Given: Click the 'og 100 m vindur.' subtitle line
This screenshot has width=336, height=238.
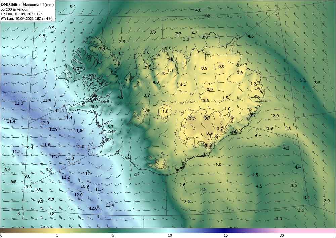Looking at the screenshot, I should point(14,9).
